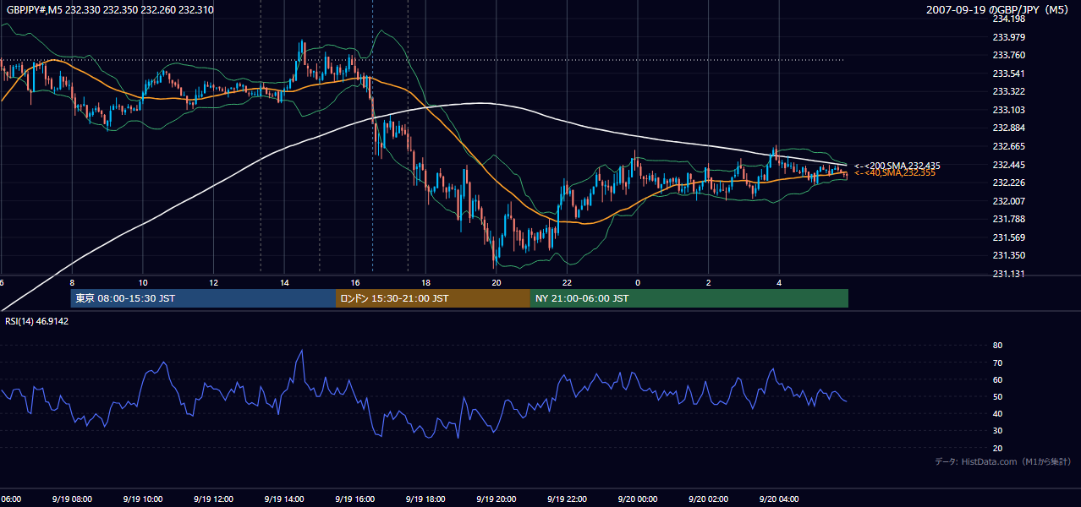Click hour label 12 on chart axis
This screenshot has height=507, width=1081.
pyautogui.click(x=213, y=282)
